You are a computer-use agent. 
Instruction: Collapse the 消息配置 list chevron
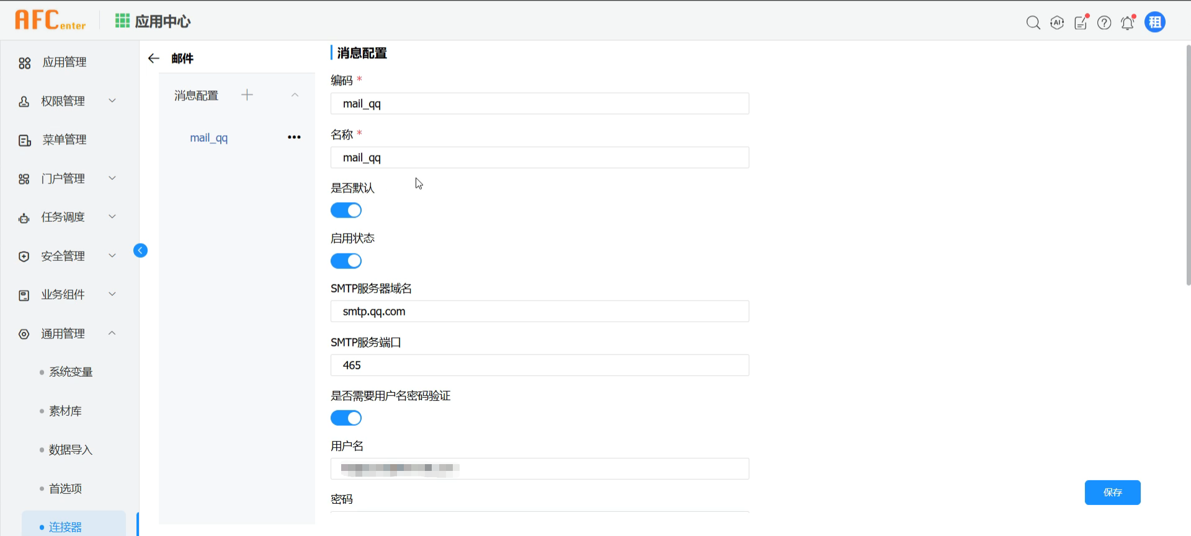295,95
